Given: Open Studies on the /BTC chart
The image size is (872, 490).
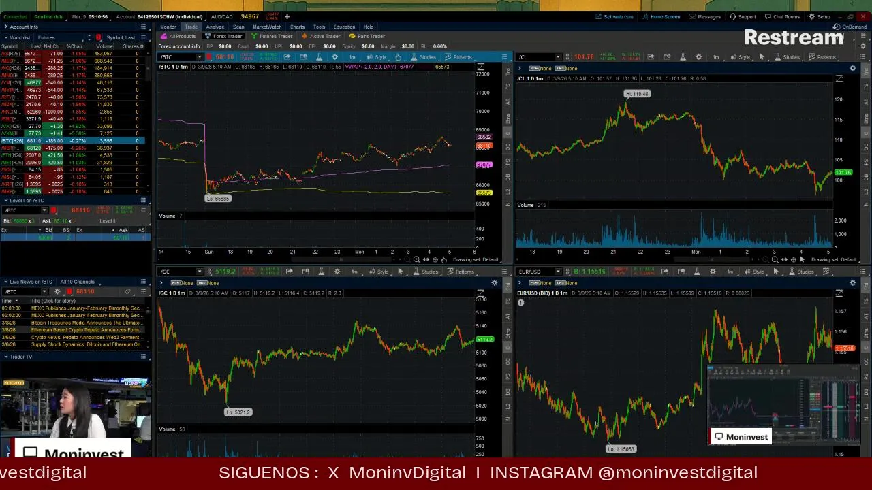Looking at the screenshot, I should tap(423, 57).
